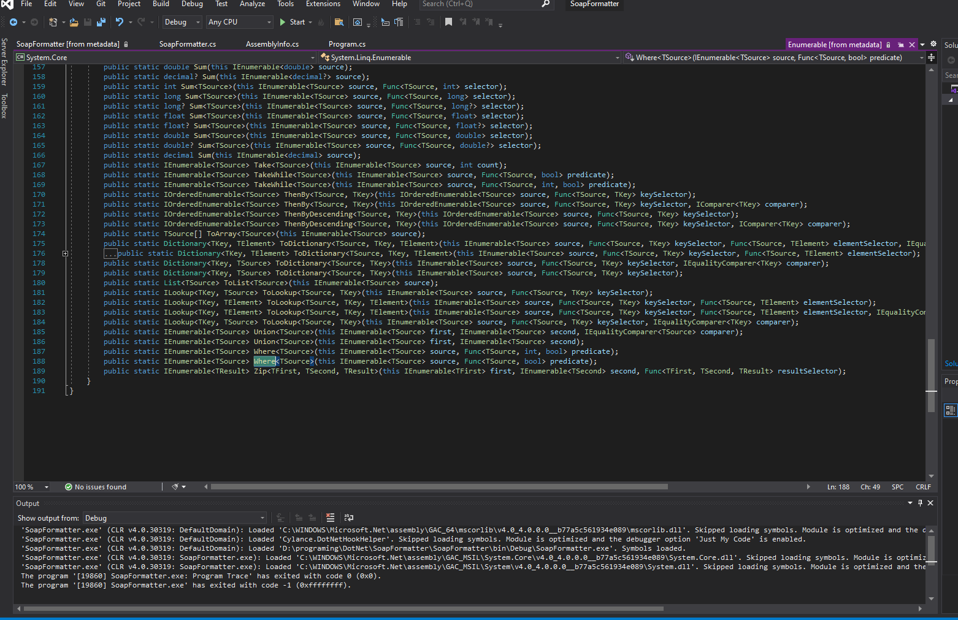Image resolution: width=958 pixels, height=620 pixels.
Task: Click the Open File folder icon
Action: click(x=74, y=22)
